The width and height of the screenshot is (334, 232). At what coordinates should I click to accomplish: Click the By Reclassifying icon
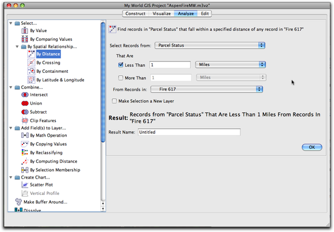tap(25, 152)
